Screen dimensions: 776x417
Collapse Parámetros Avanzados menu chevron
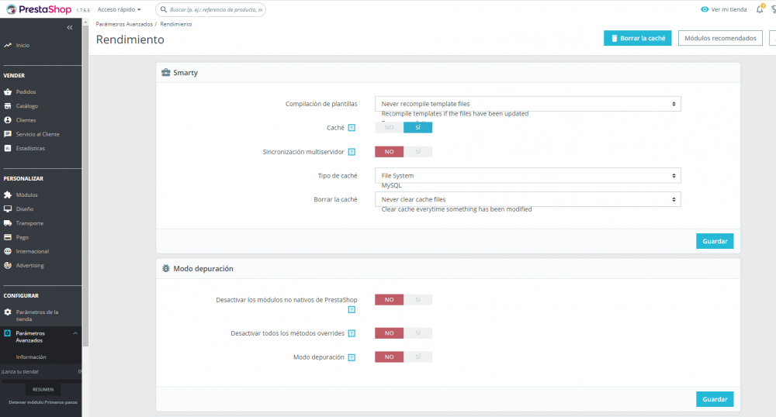[75, 333]
